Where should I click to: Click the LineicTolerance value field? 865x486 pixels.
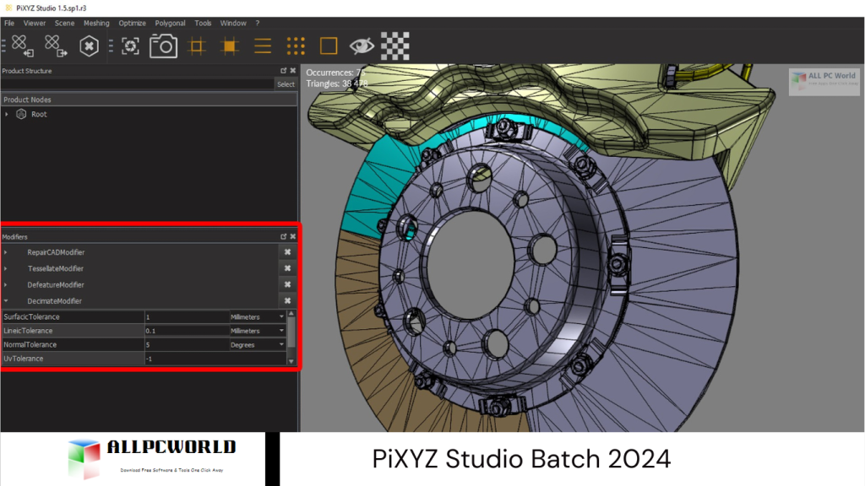[x=187, y=331]
